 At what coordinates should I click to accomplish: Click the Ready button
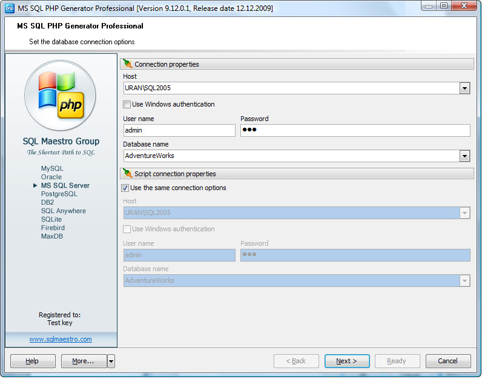point(397,361)
